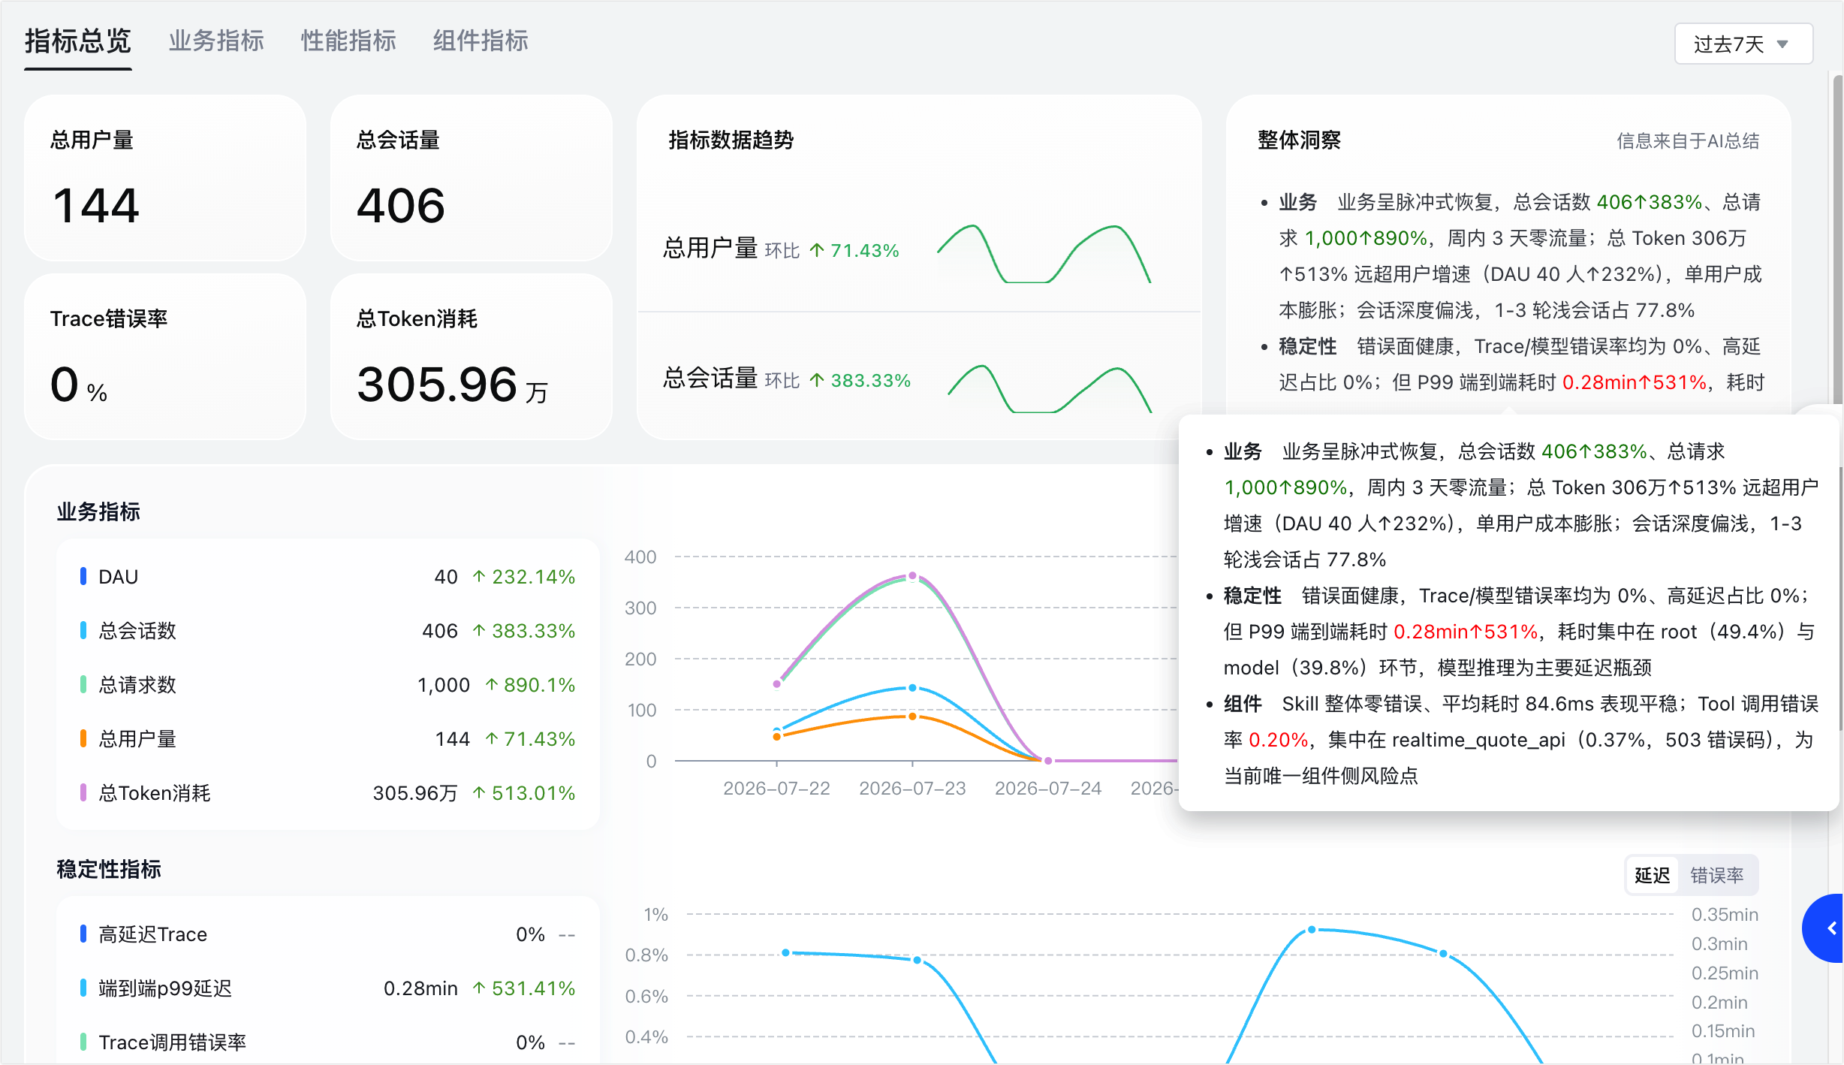Click the up arrow icon next to 513.01%

click(x=479, y=792)
